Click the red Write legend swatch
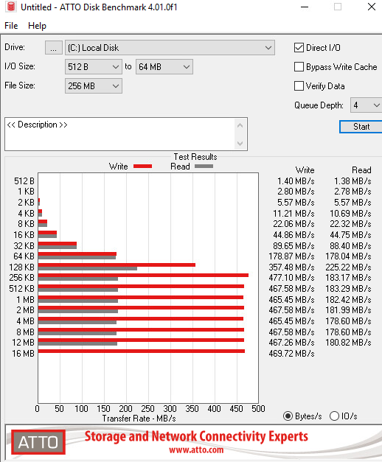 [142, 167]
